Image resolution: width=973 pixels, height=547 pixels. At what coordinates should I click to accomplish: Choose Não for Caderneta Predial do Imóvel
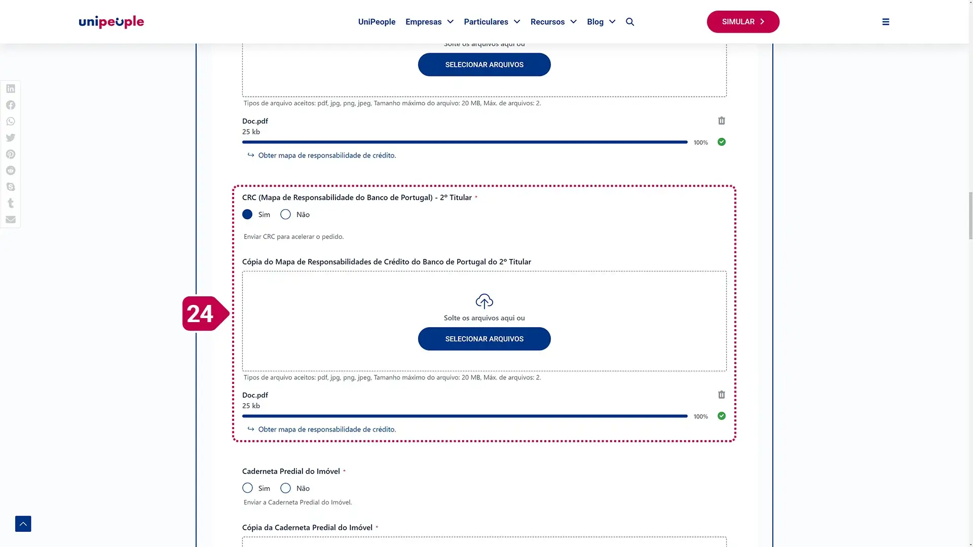286,488
